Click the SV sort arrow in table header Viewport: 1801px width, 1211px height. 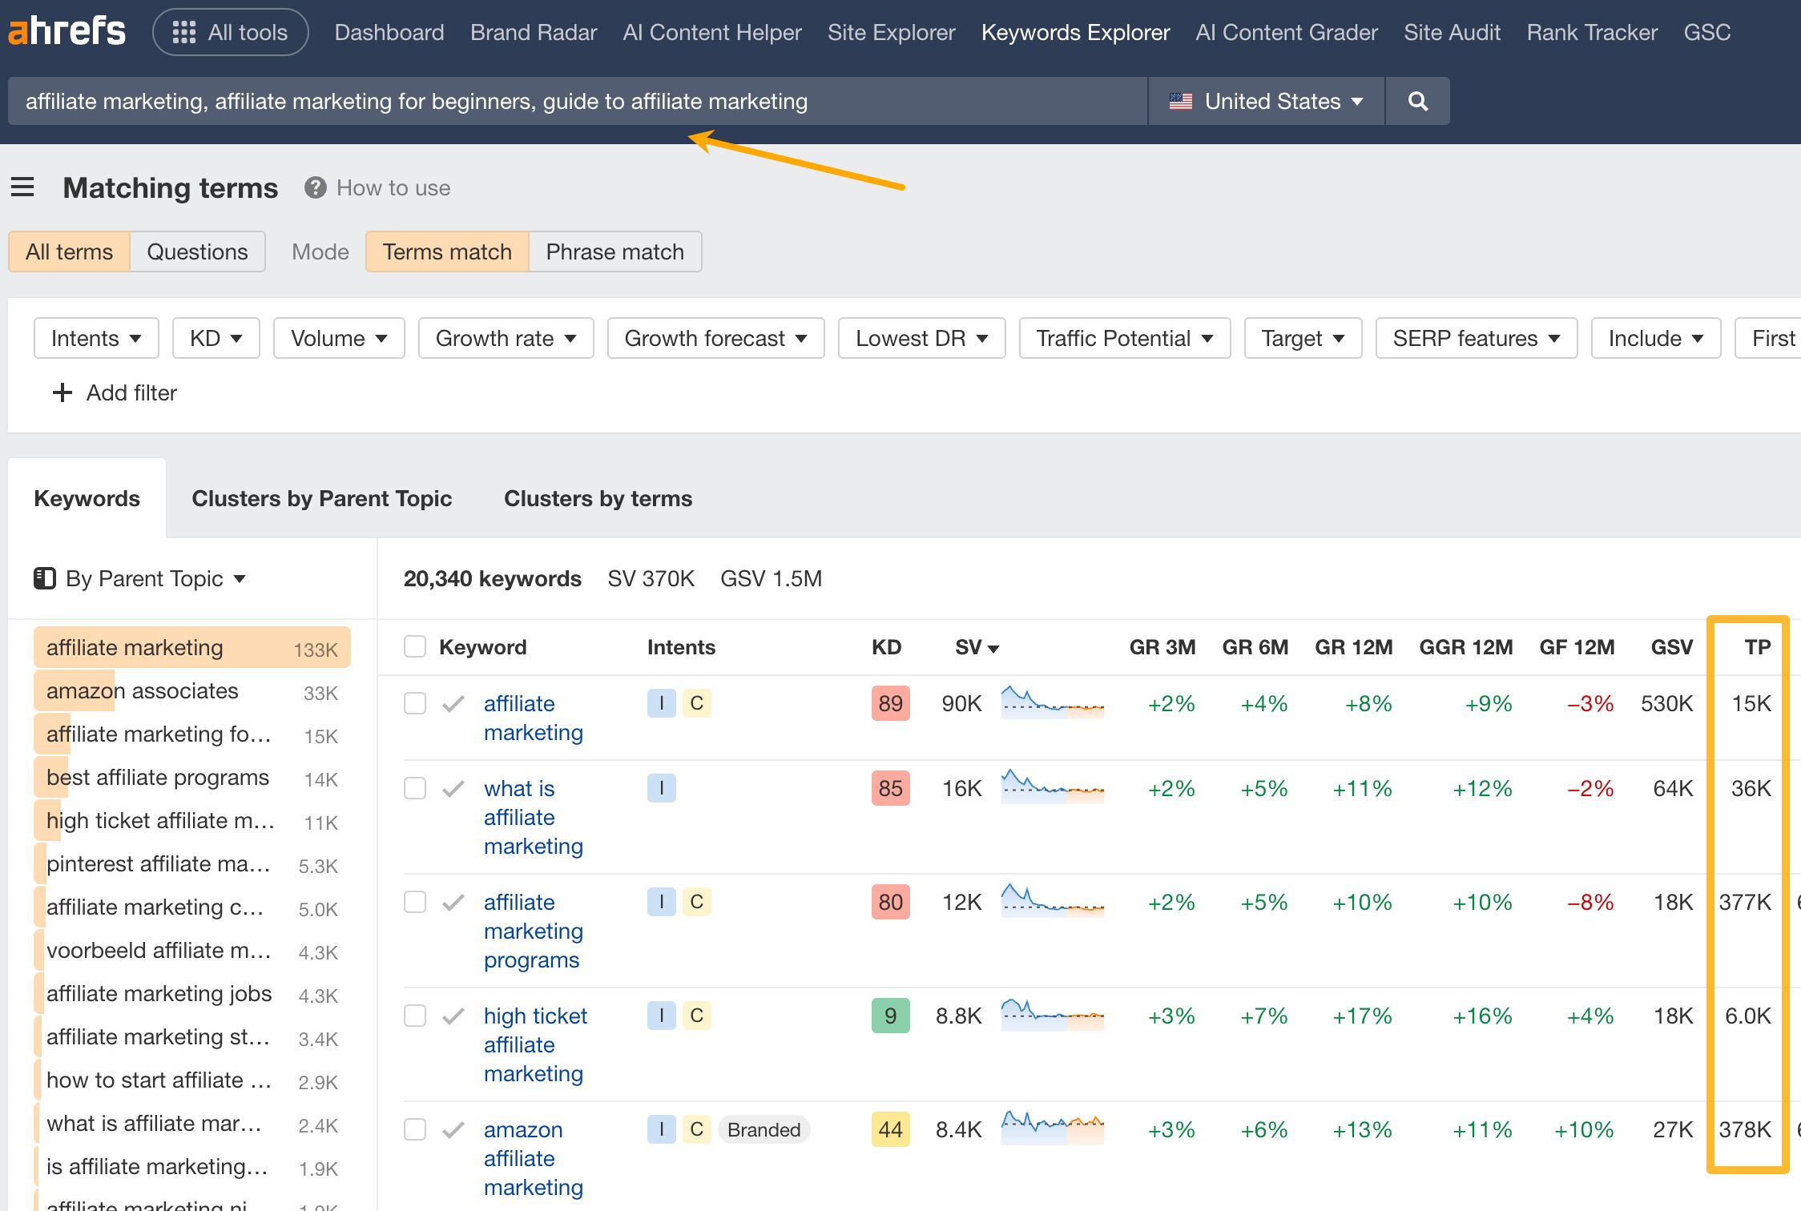pyautogui.click(x=994, y=648)
